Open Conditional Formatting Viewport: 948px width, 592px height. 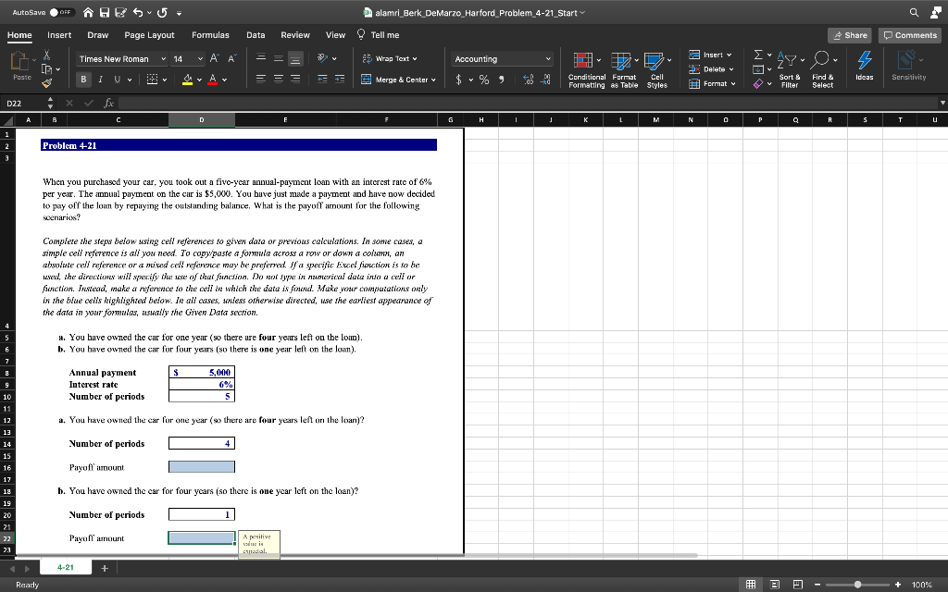click(x=586, y=70)
